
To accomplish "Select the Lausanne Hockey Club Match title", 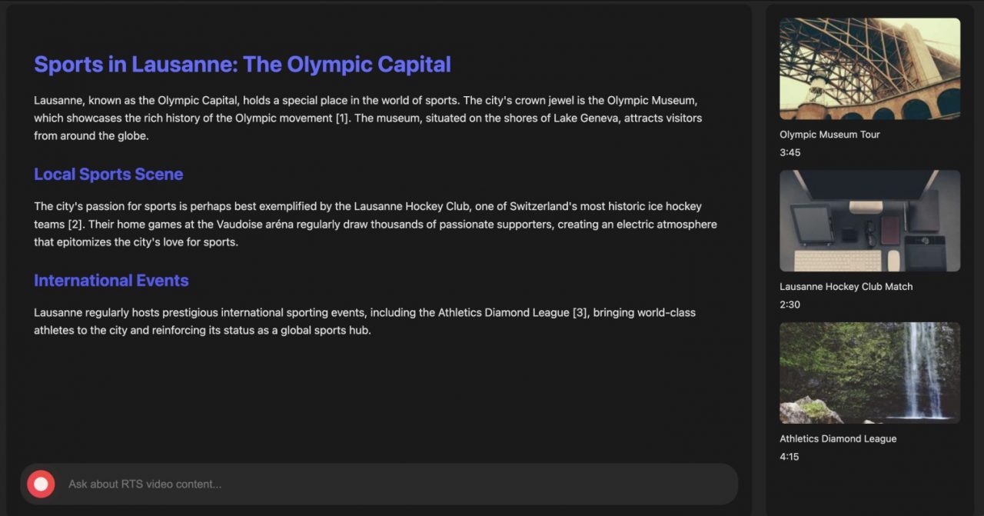I will pos(846,287).
